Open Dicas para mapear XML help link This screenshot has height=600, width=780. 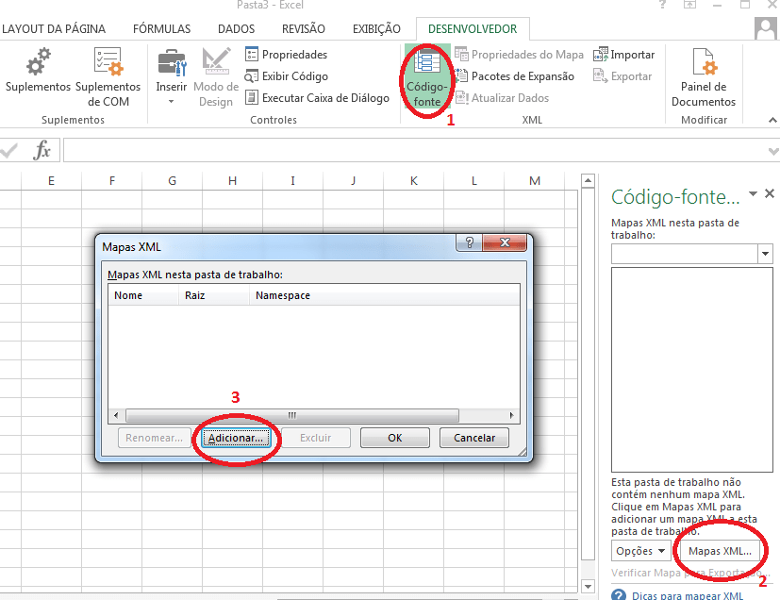(x=687, y=595)
